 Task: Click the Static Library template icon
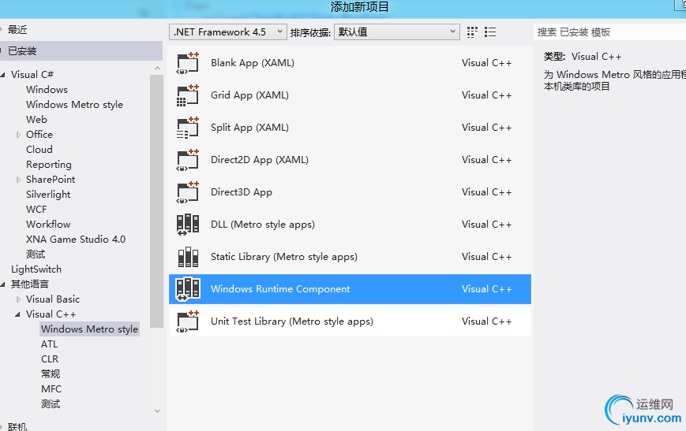[188, 257]
